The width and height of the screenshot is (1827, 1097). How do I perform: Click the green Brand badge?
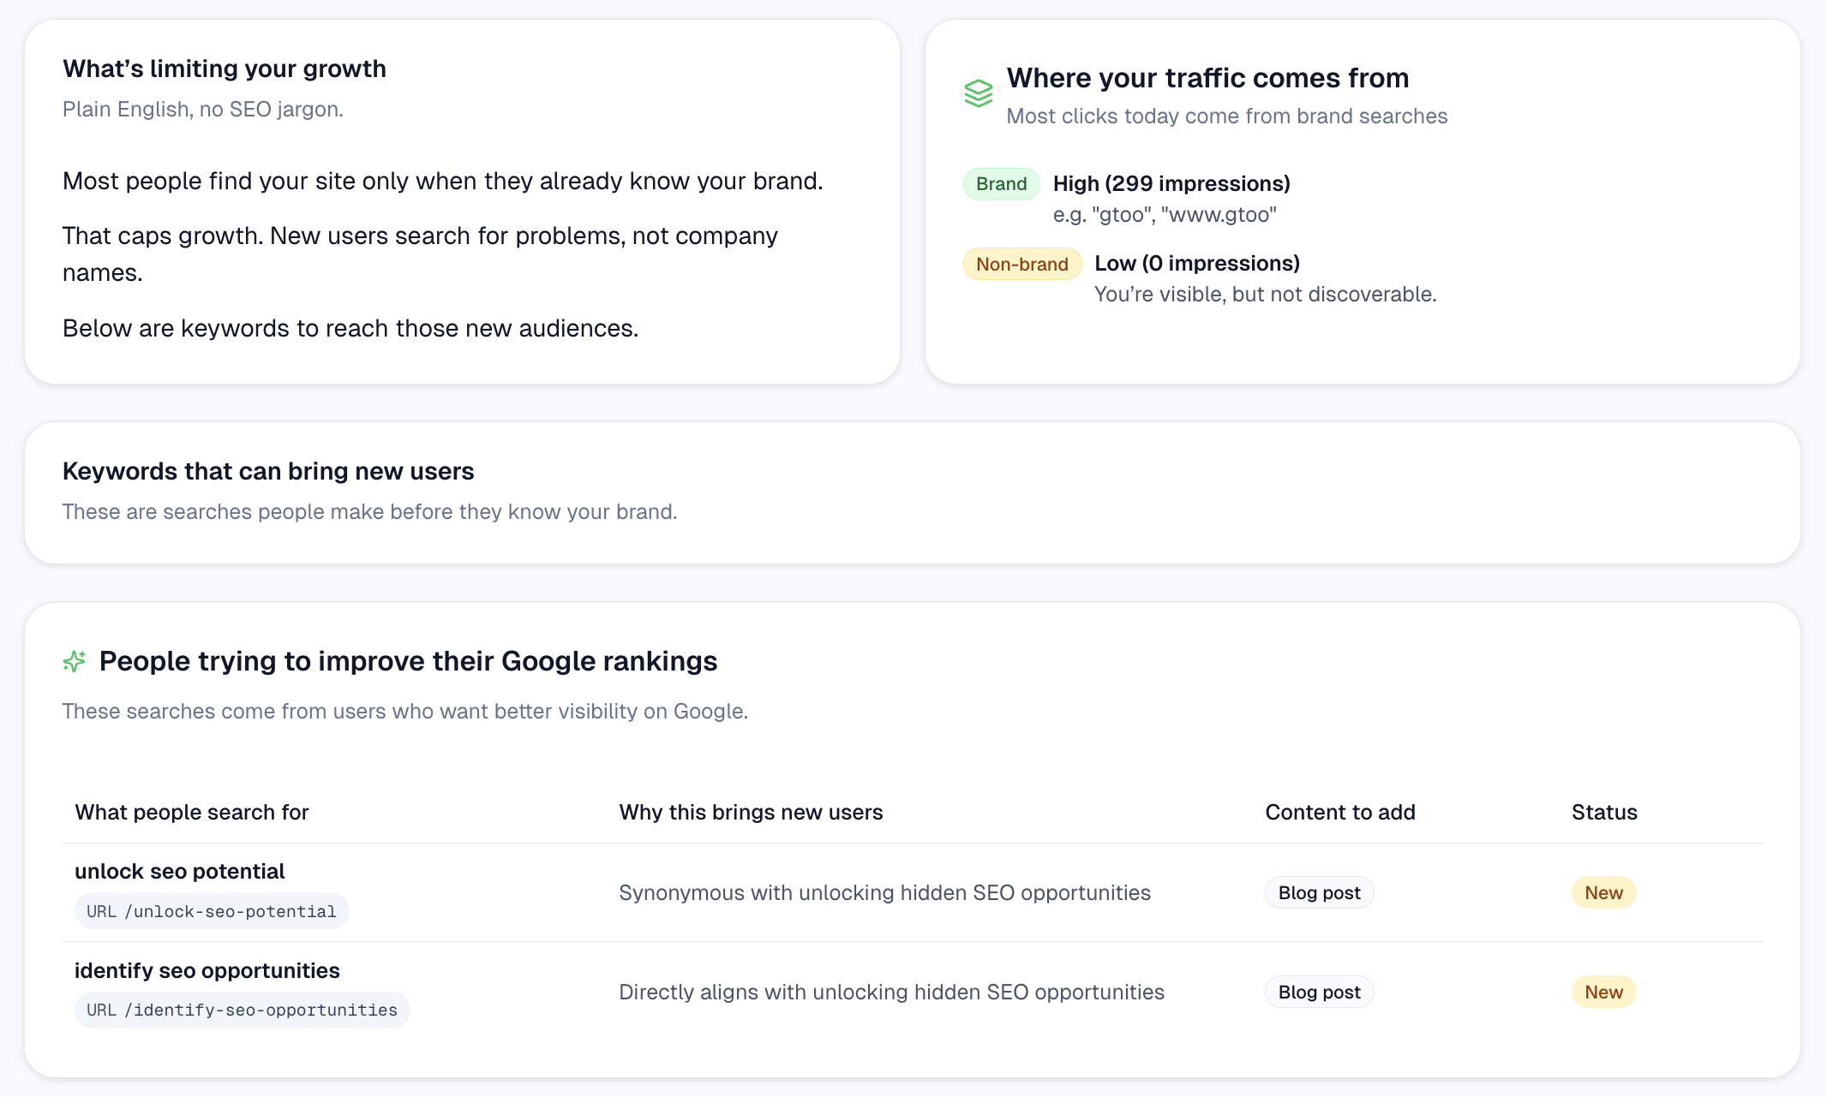pyautogui.click(x=1001, y=184)
